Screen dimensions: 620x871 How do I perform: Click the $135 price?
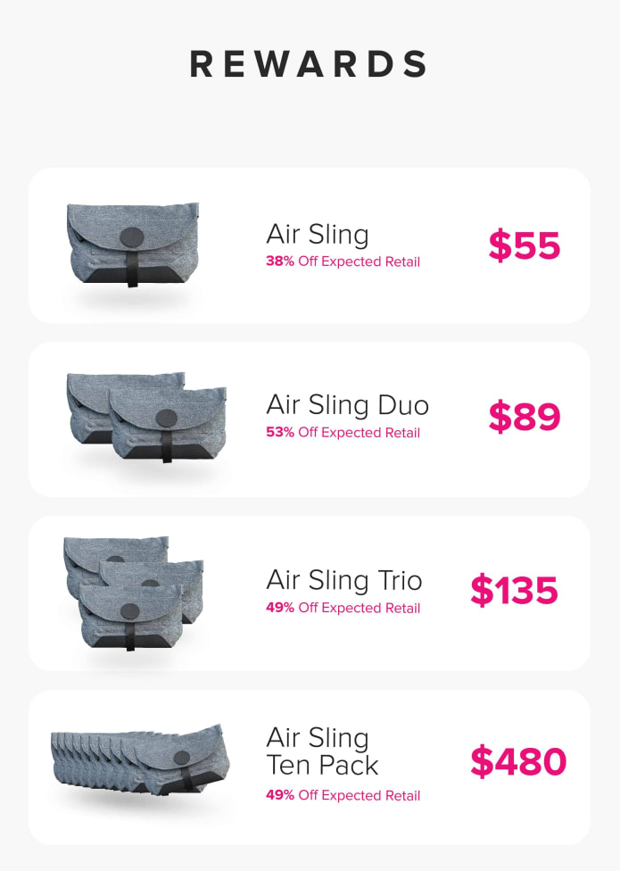pos(514,590)
